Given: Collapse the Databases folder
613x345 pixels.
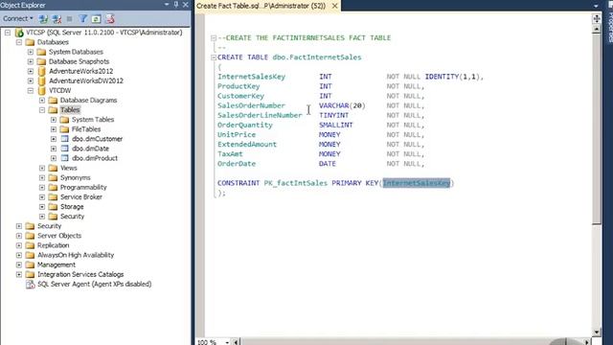Looking at the screenshot, I should (19, 42).
